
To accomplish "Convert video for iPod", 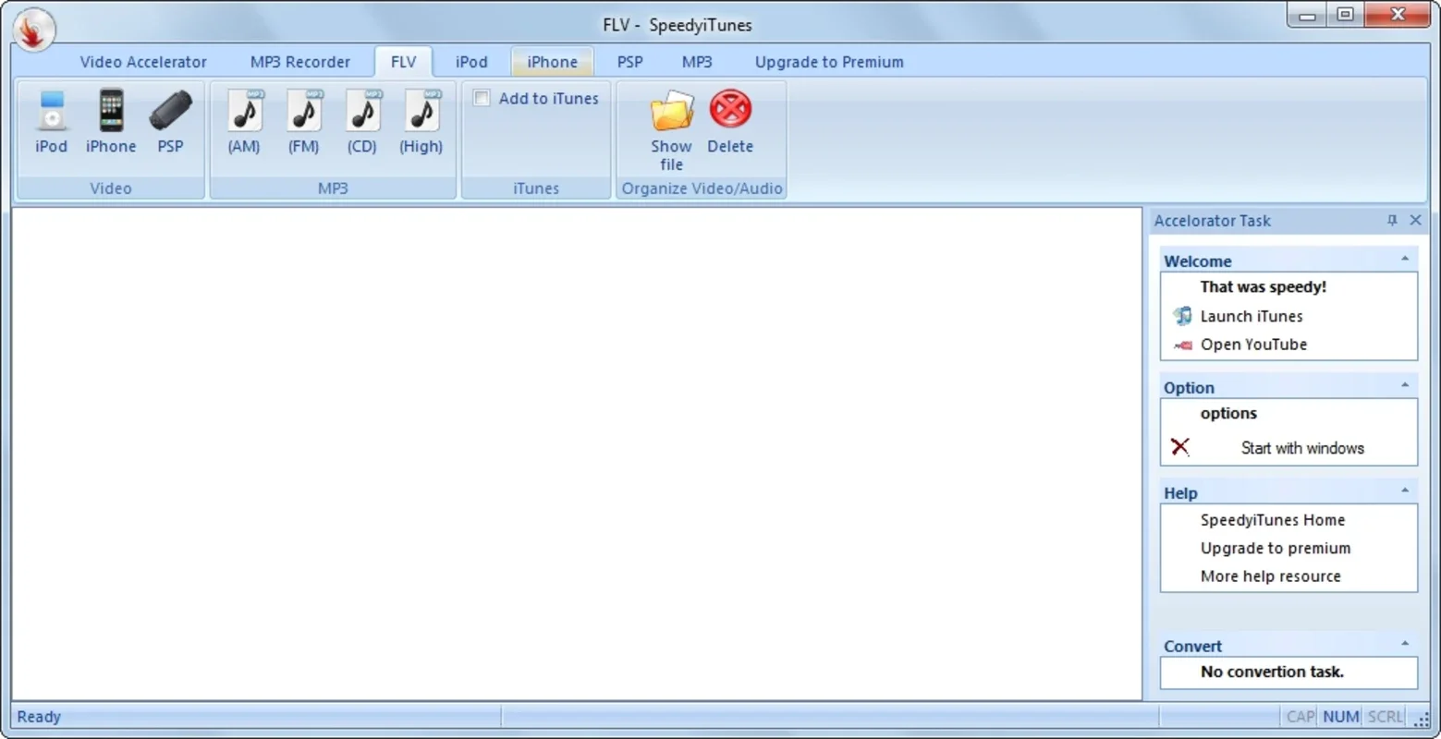I will 52,122.
